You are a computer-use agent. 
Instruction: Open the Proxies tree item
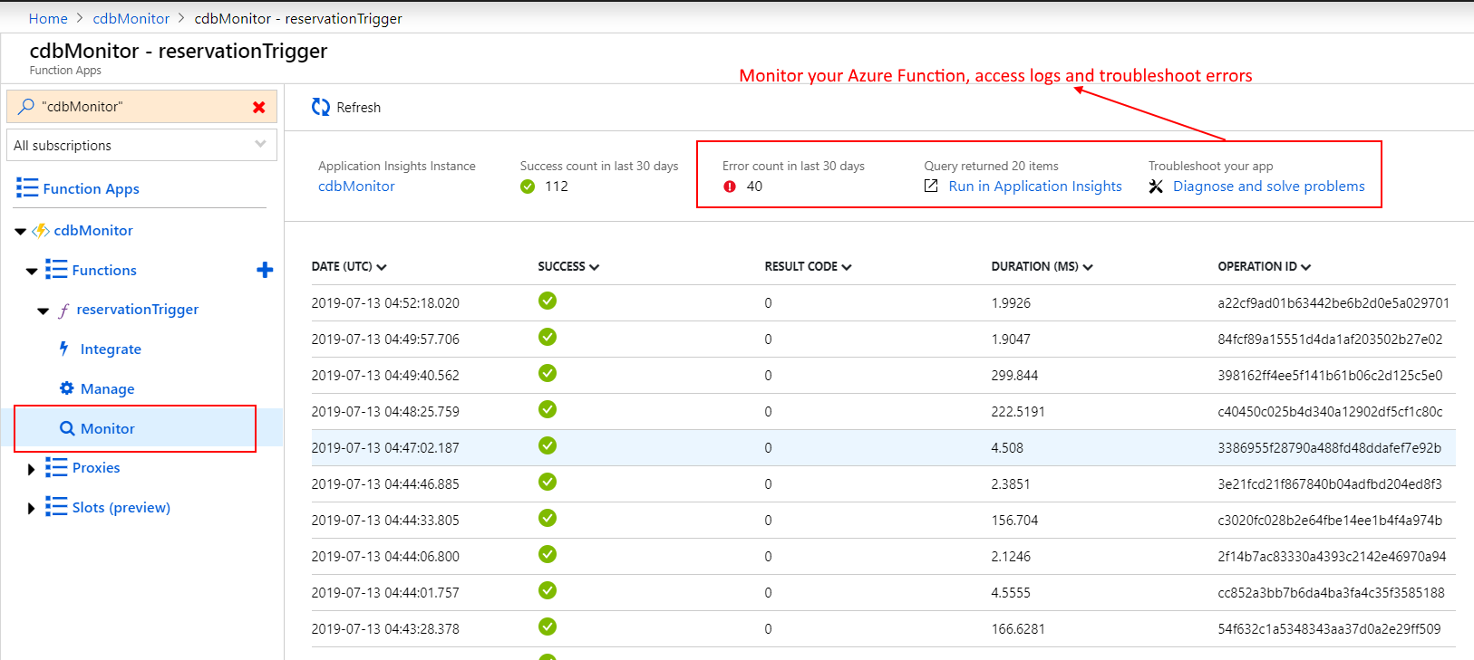[x=96, y=468]
